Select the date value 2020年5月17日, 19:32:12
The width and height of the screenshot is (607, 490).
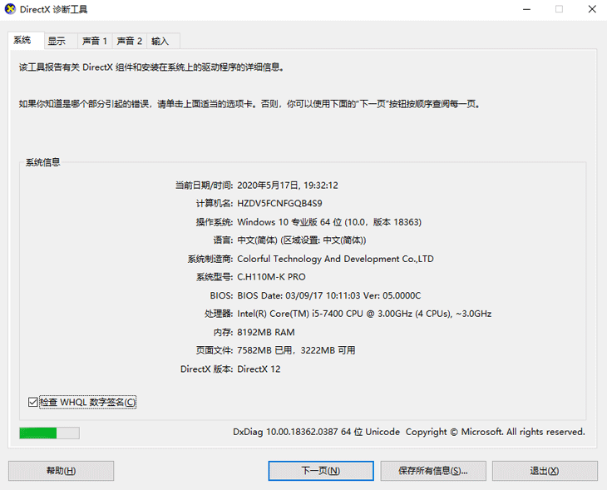click(288, 186)
